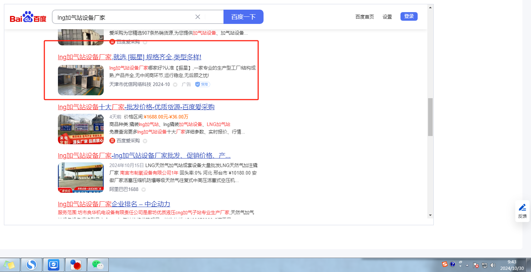This screenshot has height=272, width=531.
Task: Clear the search box with the X icon
Action: click(198, 17)
